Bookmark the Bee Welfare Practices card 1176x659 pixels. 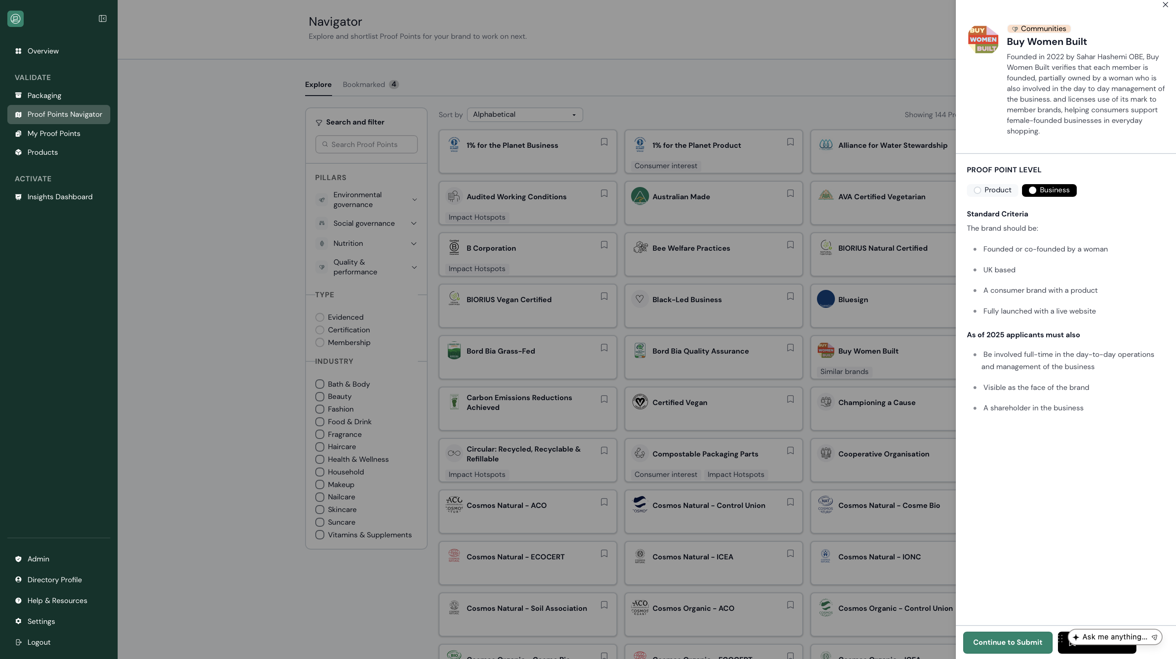(790, 245)
